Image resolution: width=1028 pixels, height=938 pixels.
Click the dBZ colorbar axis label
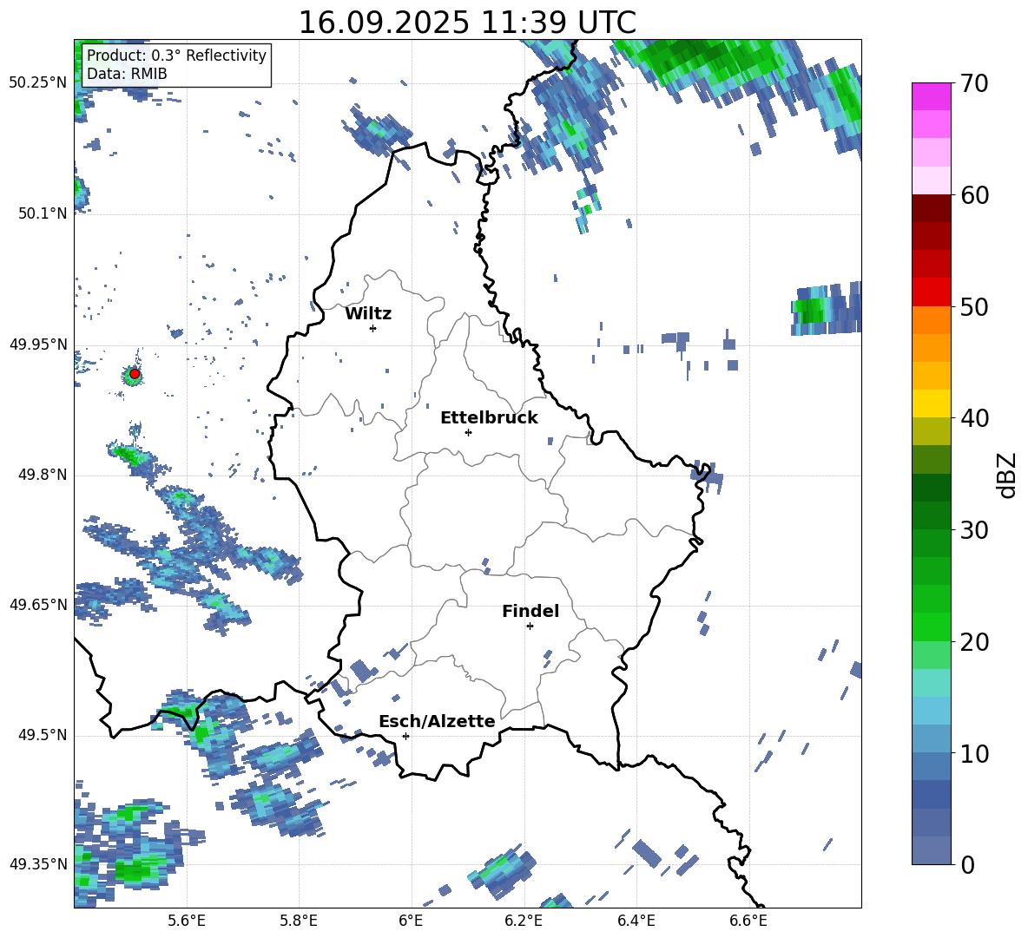(x=1007, y=475)
